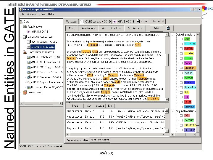Click the Print button

[156, 28]
